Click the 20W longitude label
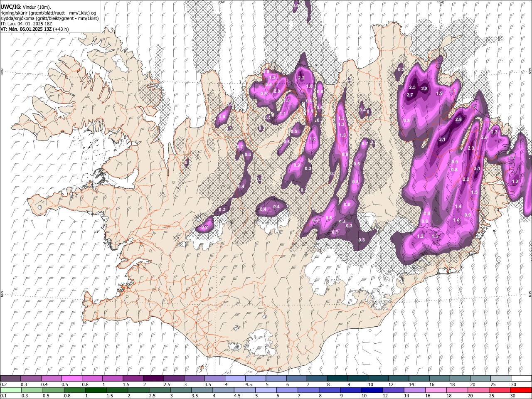Viewport: 532px width, 399px height. (221, 2)
